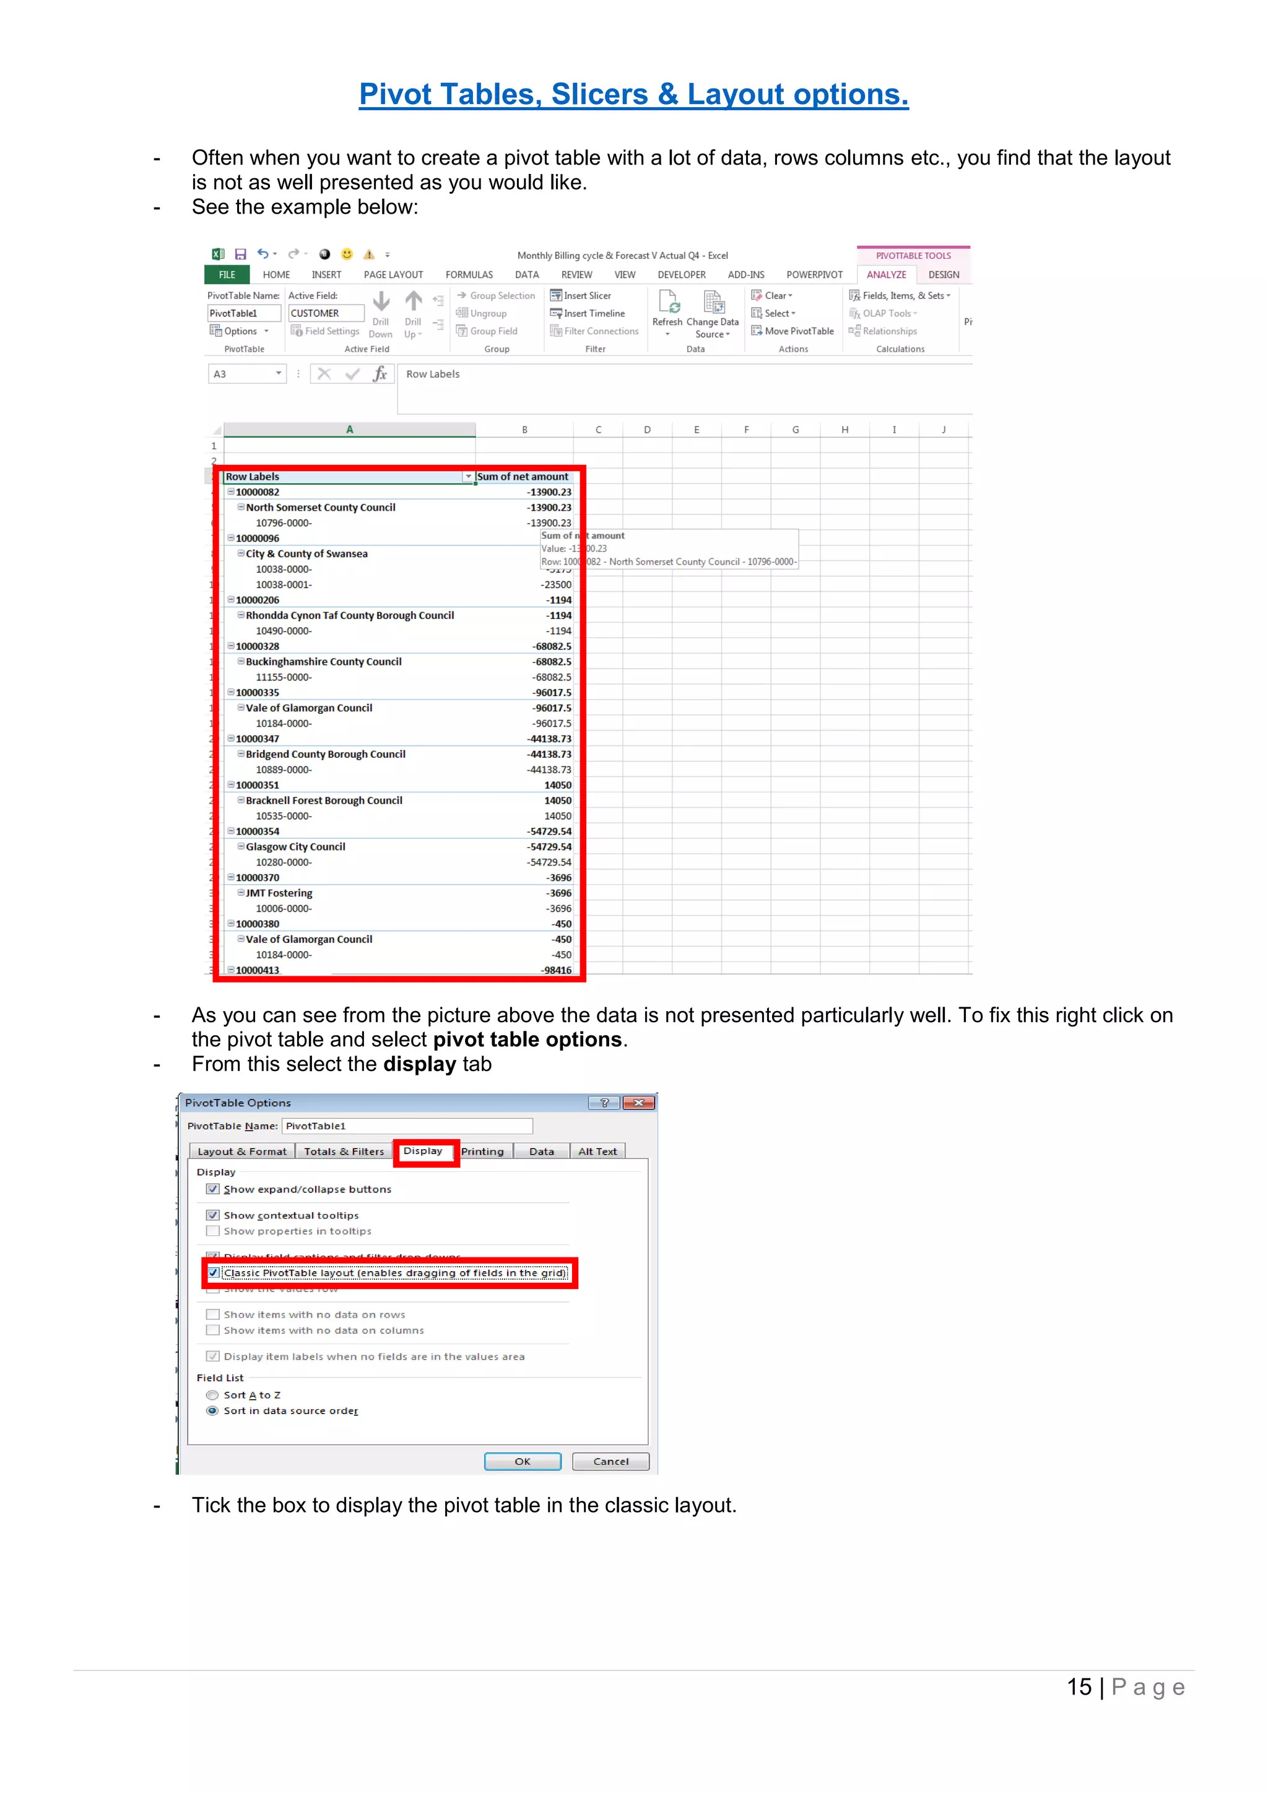Click the Cancel button
1268x1793 pixels.
(x=610, y=1461)
